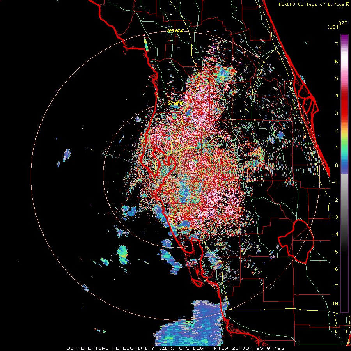Select the -6 value on color scale
Image resolution: width=351 pixels, height=351 pixels.
335,269
